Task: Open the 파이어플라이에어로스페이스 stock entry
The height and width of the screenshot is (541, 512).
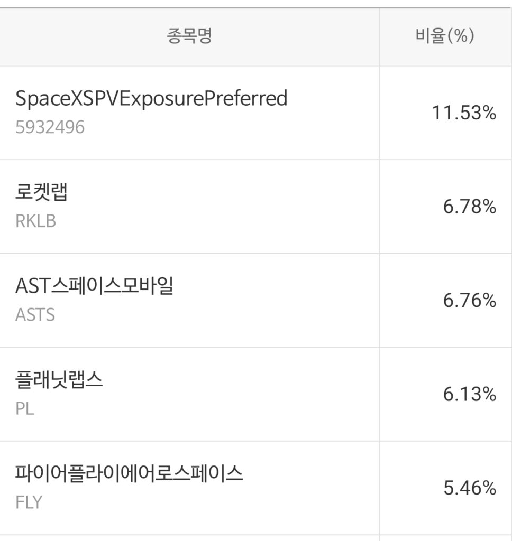Action: tap(129, 474)
